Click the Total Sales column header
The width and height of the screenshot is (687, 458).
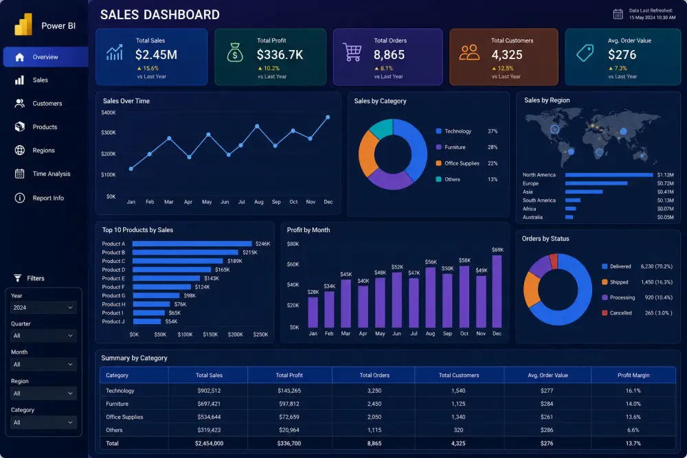[209, 375]
